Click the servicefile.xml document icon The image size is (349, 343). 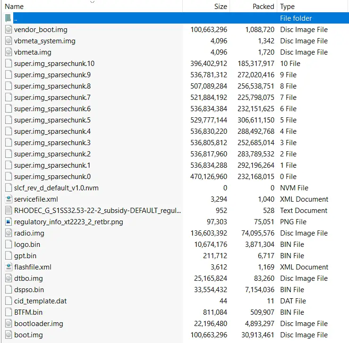(x=9, y=199)
